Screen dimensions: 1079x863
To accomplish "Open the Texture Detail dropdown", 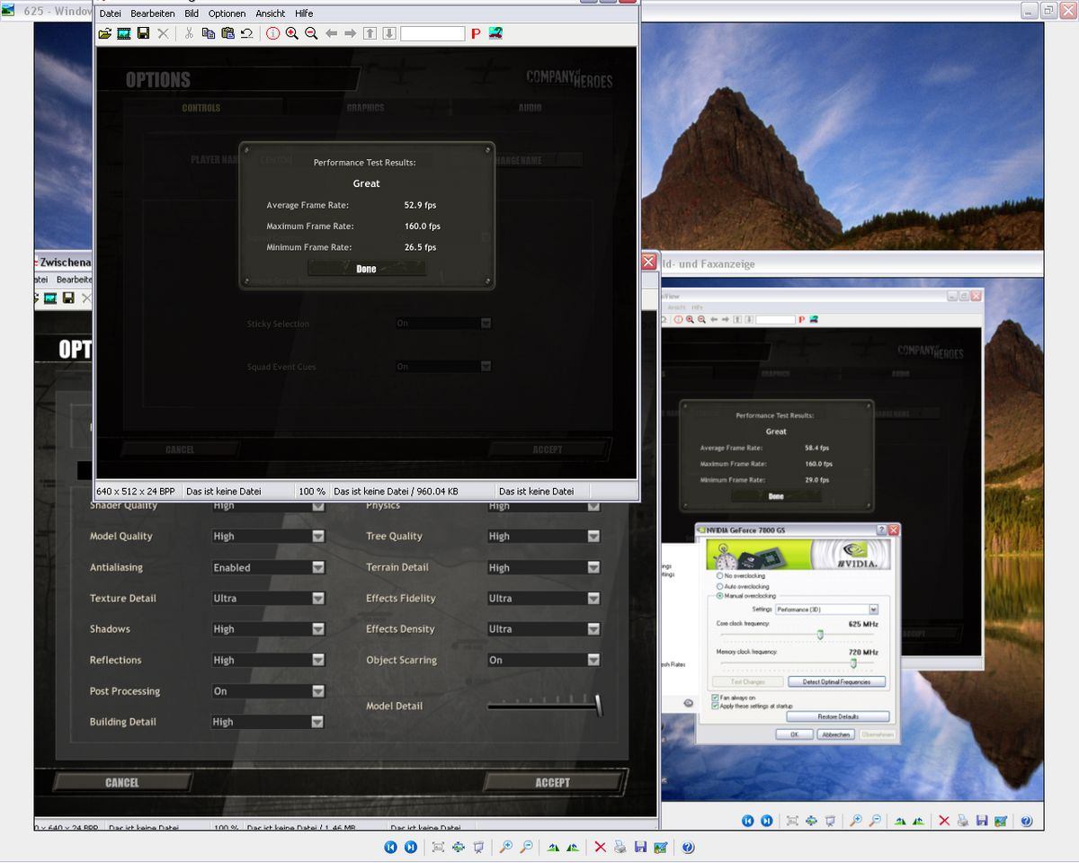I will point(267,598).
